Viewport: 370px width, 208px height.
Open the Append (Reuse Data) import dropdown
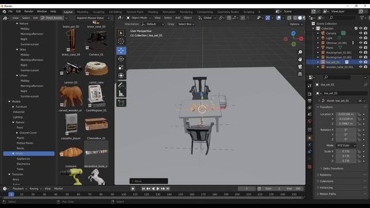(x=93, y=18)
